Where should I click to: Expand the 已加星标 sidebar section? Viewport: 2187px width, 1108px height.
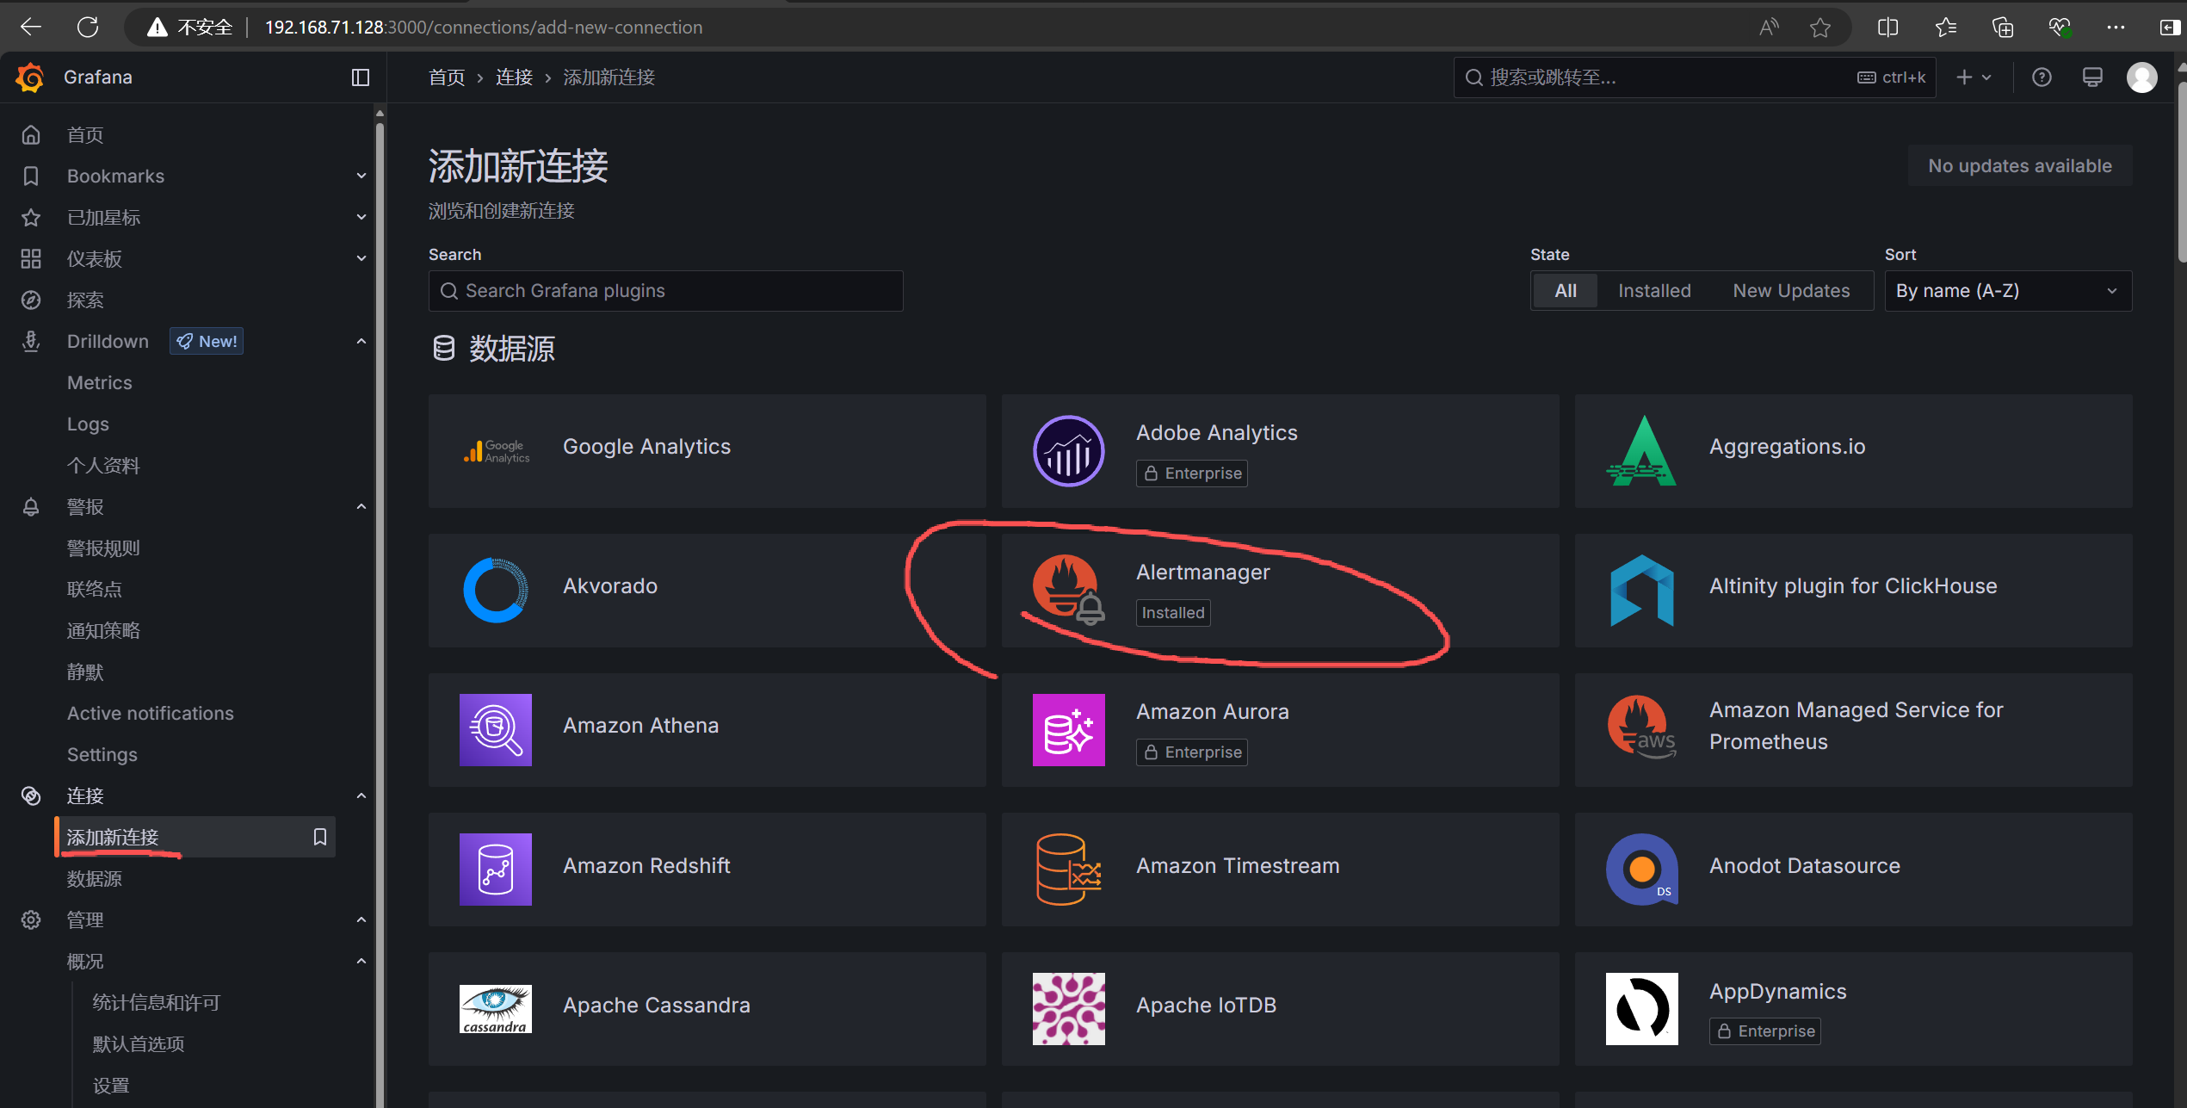[x=361, y=217]
